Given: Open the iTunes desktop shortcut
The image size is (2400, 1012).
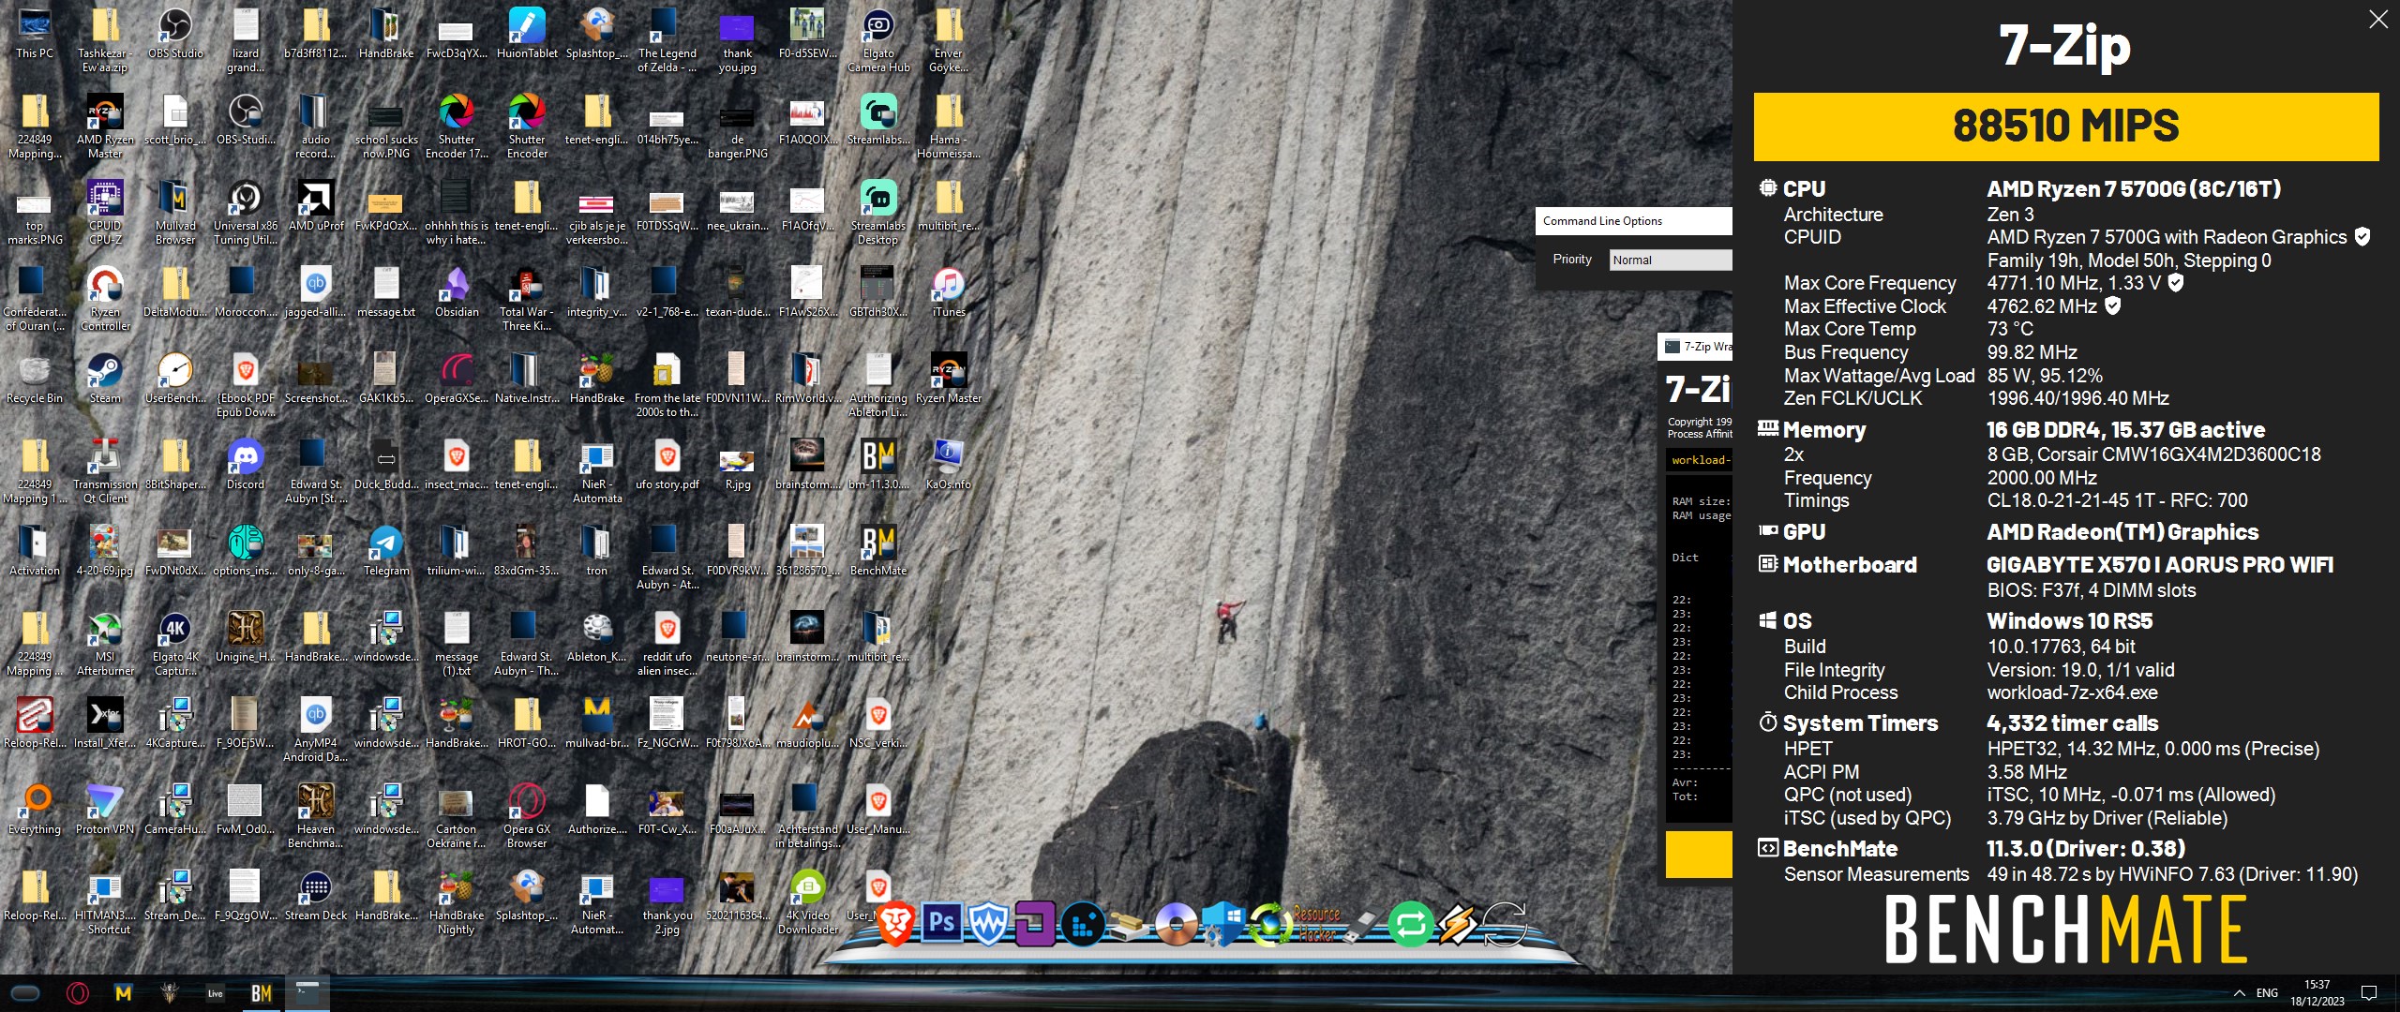Looking at the screenshot, I should [949, 293].
